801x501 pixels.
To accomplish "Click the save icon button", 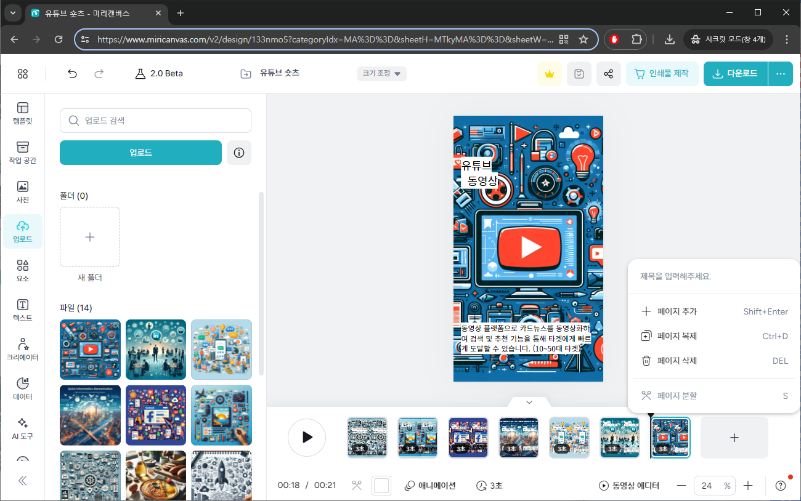I will [x=579, y=74].
